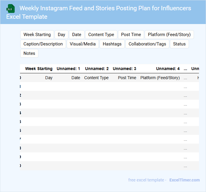Viewport: 206px width, 192px height.
Task: Click the Platform (Feed/Story) table cell
Action: tap(160, 78)
